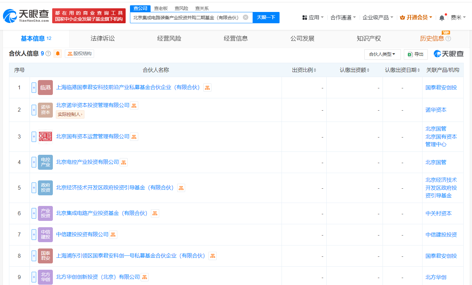
Task: Open the 实际控制人 tag under 北京诺华资本
Action: 70,114
